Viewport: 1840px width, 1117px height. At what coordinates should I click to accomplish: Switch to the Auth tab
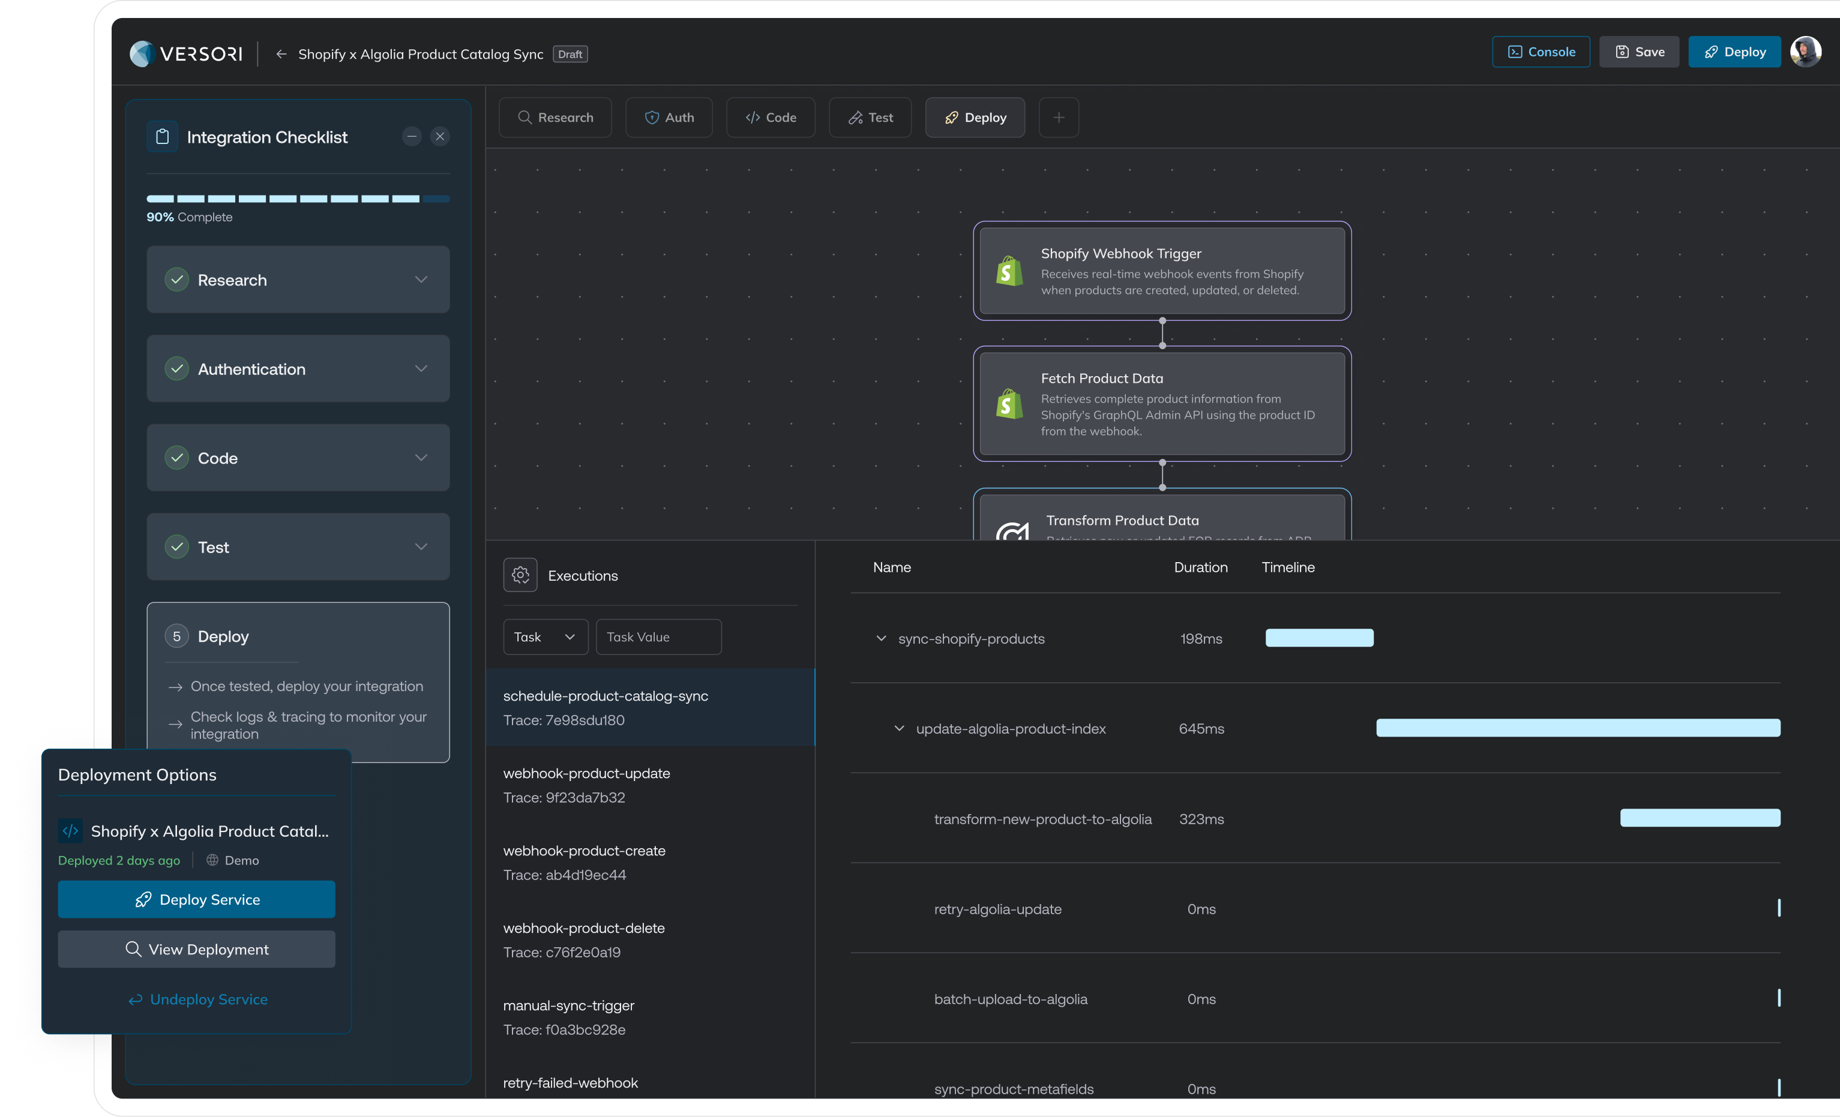pos(669,117)
